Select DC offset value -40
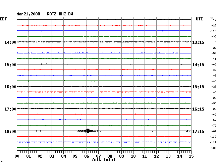Viewport: 218px width, 165px height. pos(214,64)
